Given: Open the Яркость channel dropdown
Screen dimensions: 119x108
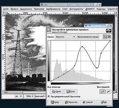Looking at the screenshot, I should pyautogui.click(x=65, y=37).
